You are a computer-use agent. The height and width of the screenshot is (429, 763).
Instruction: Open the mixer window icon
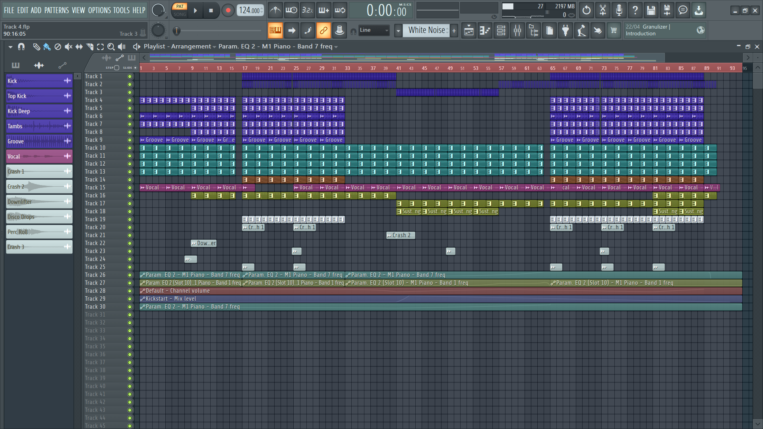pos(517,31)
